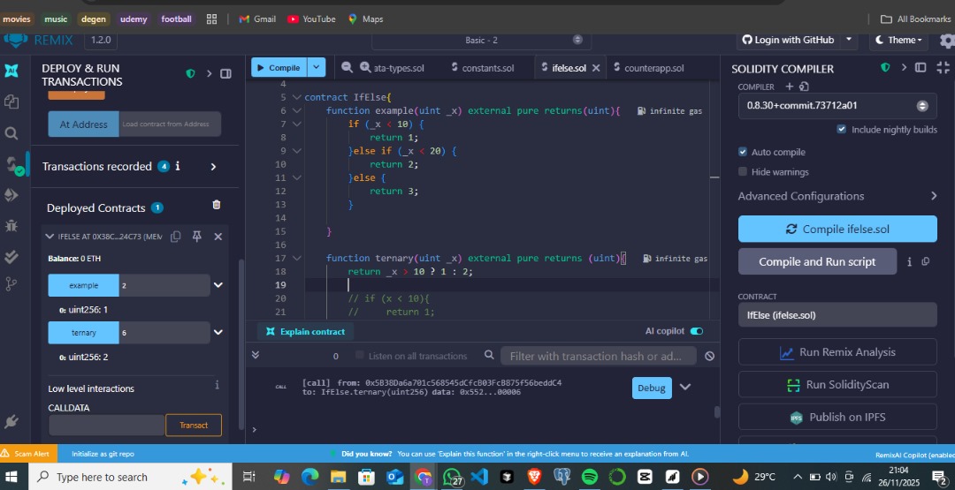The height and width of the screenshot is (490, 955).
Task: Open the Deploy & run Ethereum icon
Action: click(11, 195)
